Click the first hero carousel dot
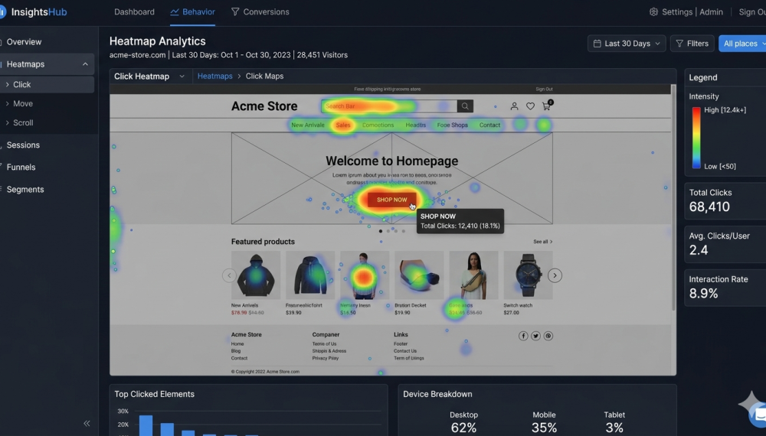 381,231
